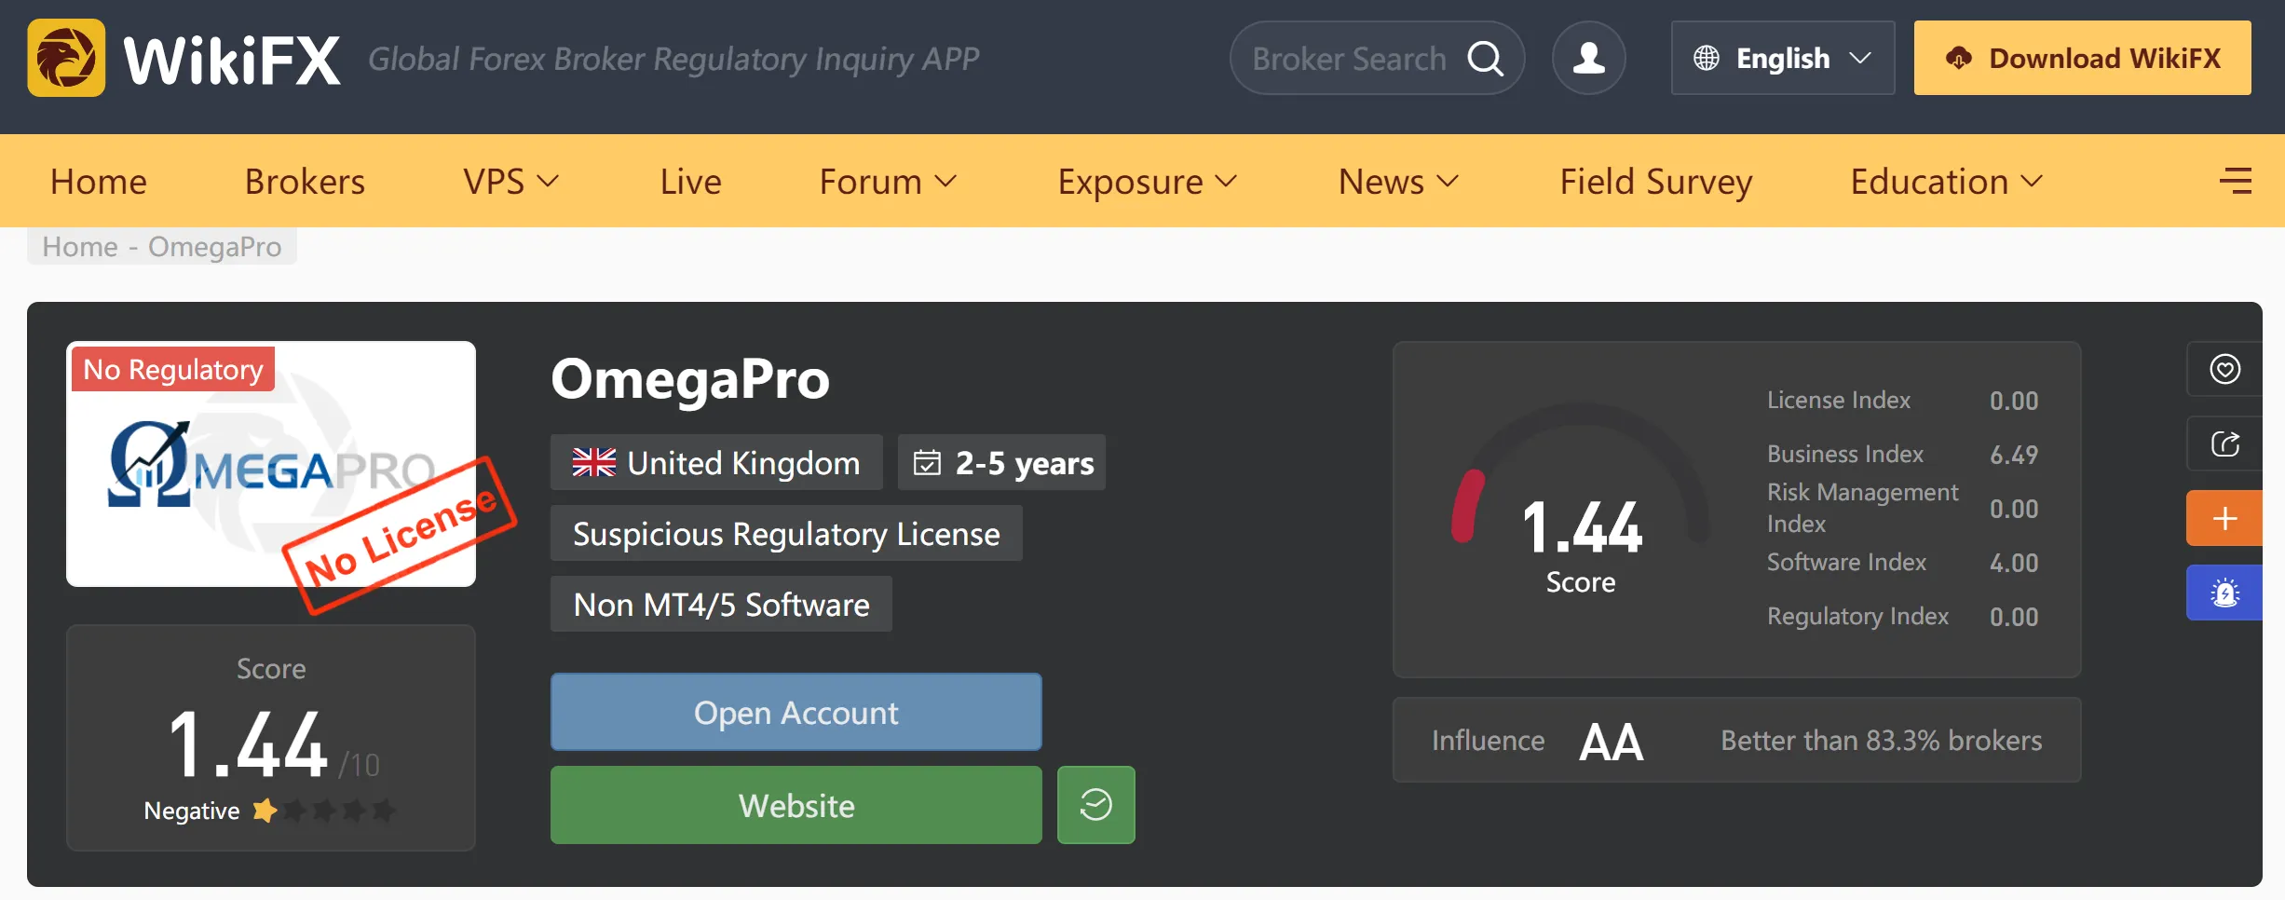Screen dimensions: 2285x900
Task: Click the blue alarm report icon
Action: (x=2224, y=593)
